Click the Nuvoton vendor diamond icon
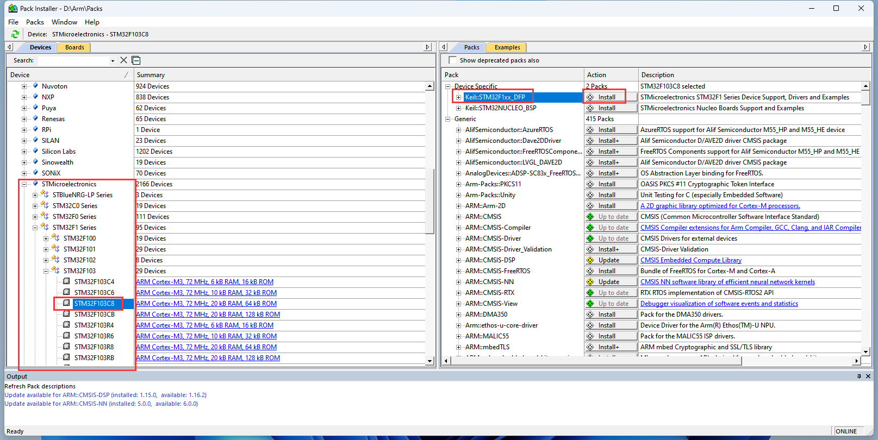 click(35, 86)
